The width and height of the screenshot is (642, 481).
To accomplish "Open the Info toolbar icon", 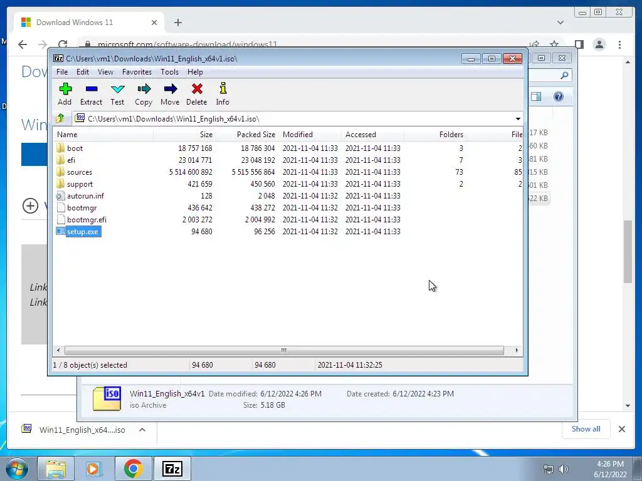I will click(x=223, y=88).
